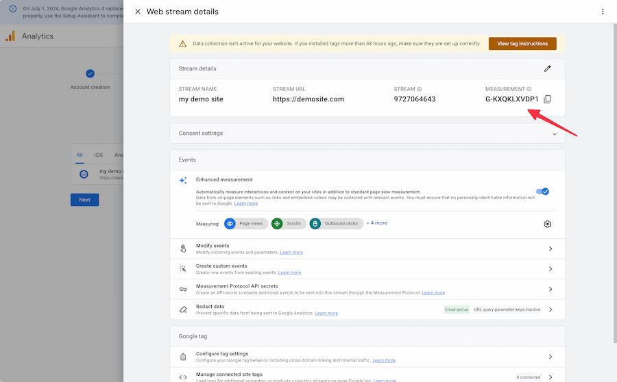Viewport: 617px width, 382px height.
Task: Click the connected site tags code icon
Action: [183, 377]
